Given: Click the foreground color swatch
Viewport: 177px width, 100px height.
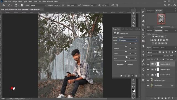Looking at the screenshot, I should pos(133,89).
